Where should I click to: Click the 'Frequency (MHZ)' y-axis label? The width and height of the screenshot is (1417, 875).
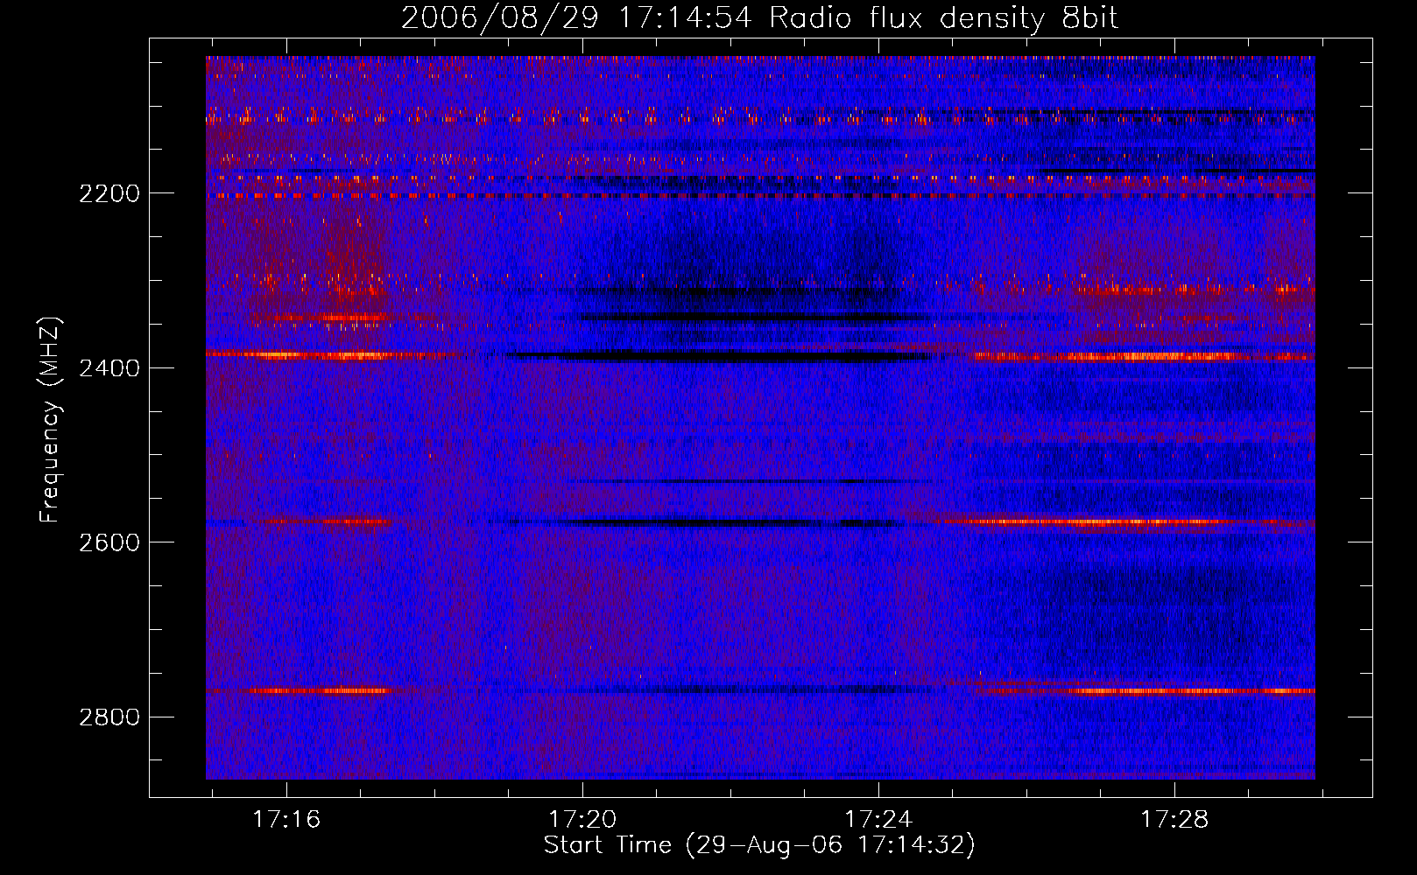49,420
